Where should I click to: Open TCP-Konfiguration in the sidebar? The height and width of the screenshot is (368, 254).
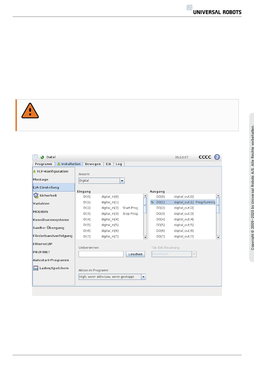pyautogui.click(x=54, y=171)
